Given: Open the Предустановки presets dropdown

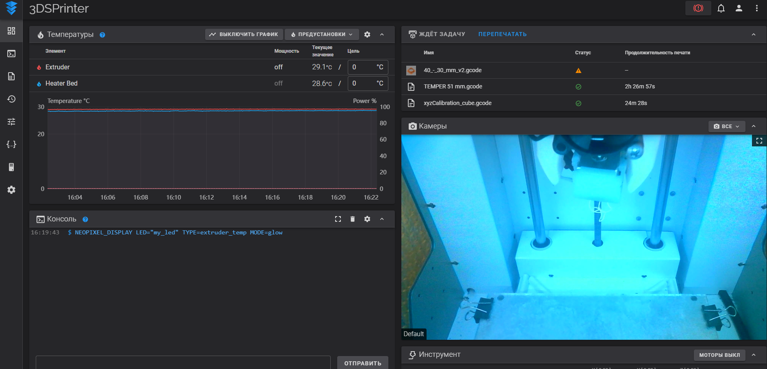Looking at the screenshot, I should pos(322,34).
